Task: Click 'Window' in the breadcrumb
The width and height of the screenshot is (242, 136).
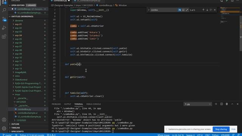Action: click(x=123, y=5)
